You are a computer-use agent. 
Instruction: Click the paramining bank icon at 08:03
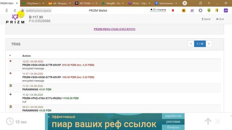tap(11, 107)
